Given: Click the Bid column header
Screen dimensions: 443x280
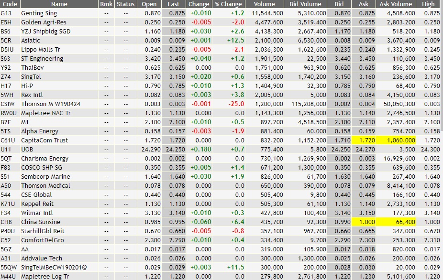Looking at the screenshot, I should click(x=339, y=4).
